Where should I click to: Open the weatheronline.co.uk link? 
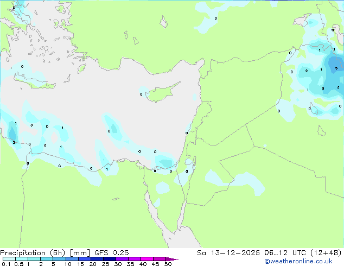point(298,261)
